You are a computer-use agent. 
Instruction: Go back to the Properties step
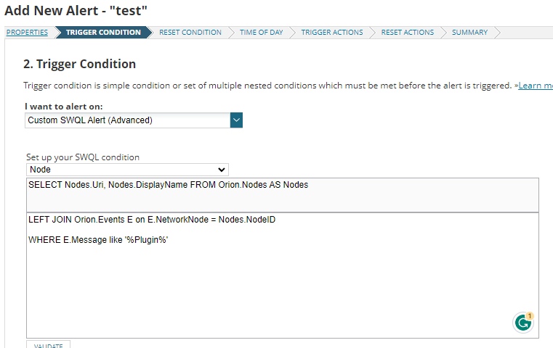pos(26,33)
